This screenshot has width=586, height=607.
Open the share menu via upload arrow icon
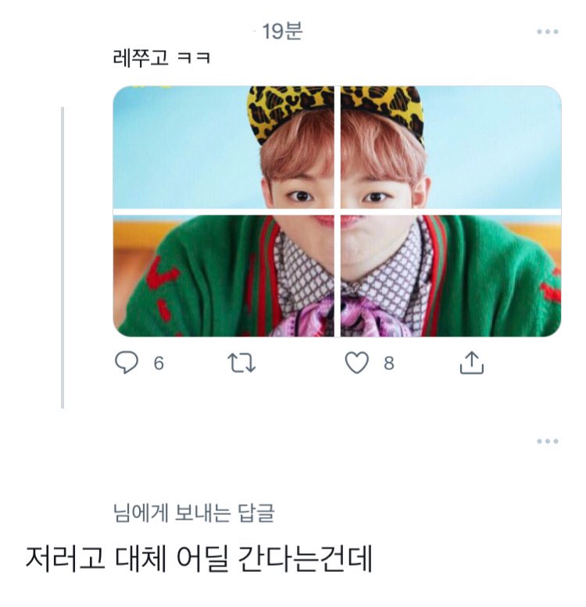471,363
